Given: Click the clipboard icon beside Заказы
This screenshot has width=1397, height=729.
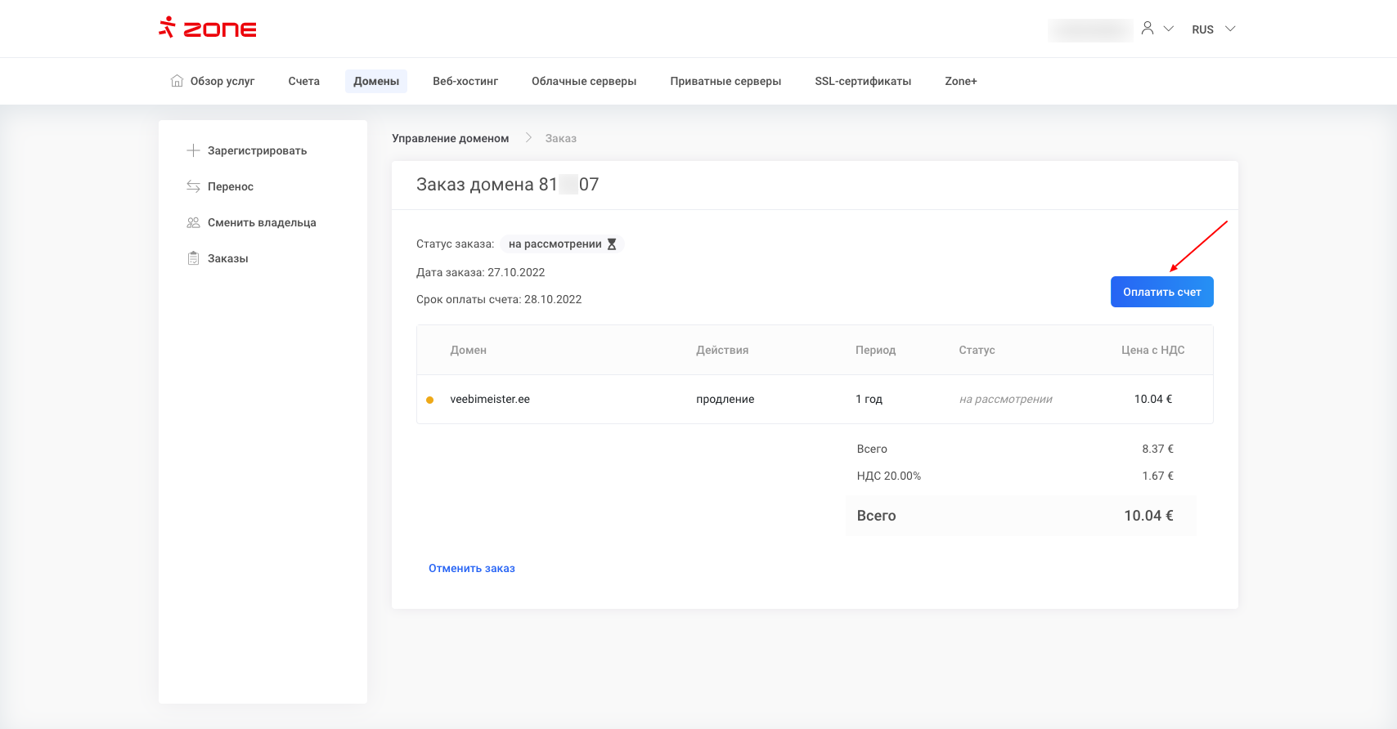Looking at the screenshot, I should [x=193, y=258].
